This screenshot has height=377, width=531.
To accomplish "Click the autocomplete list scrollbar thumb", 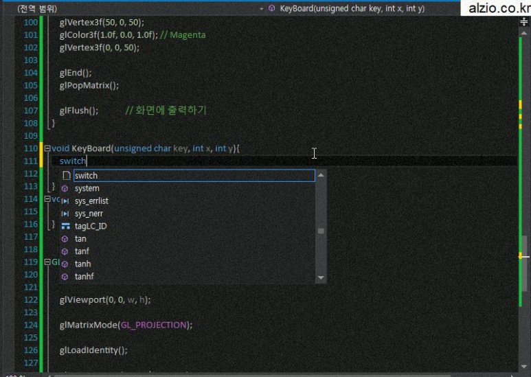I will [x=321, y=231].
